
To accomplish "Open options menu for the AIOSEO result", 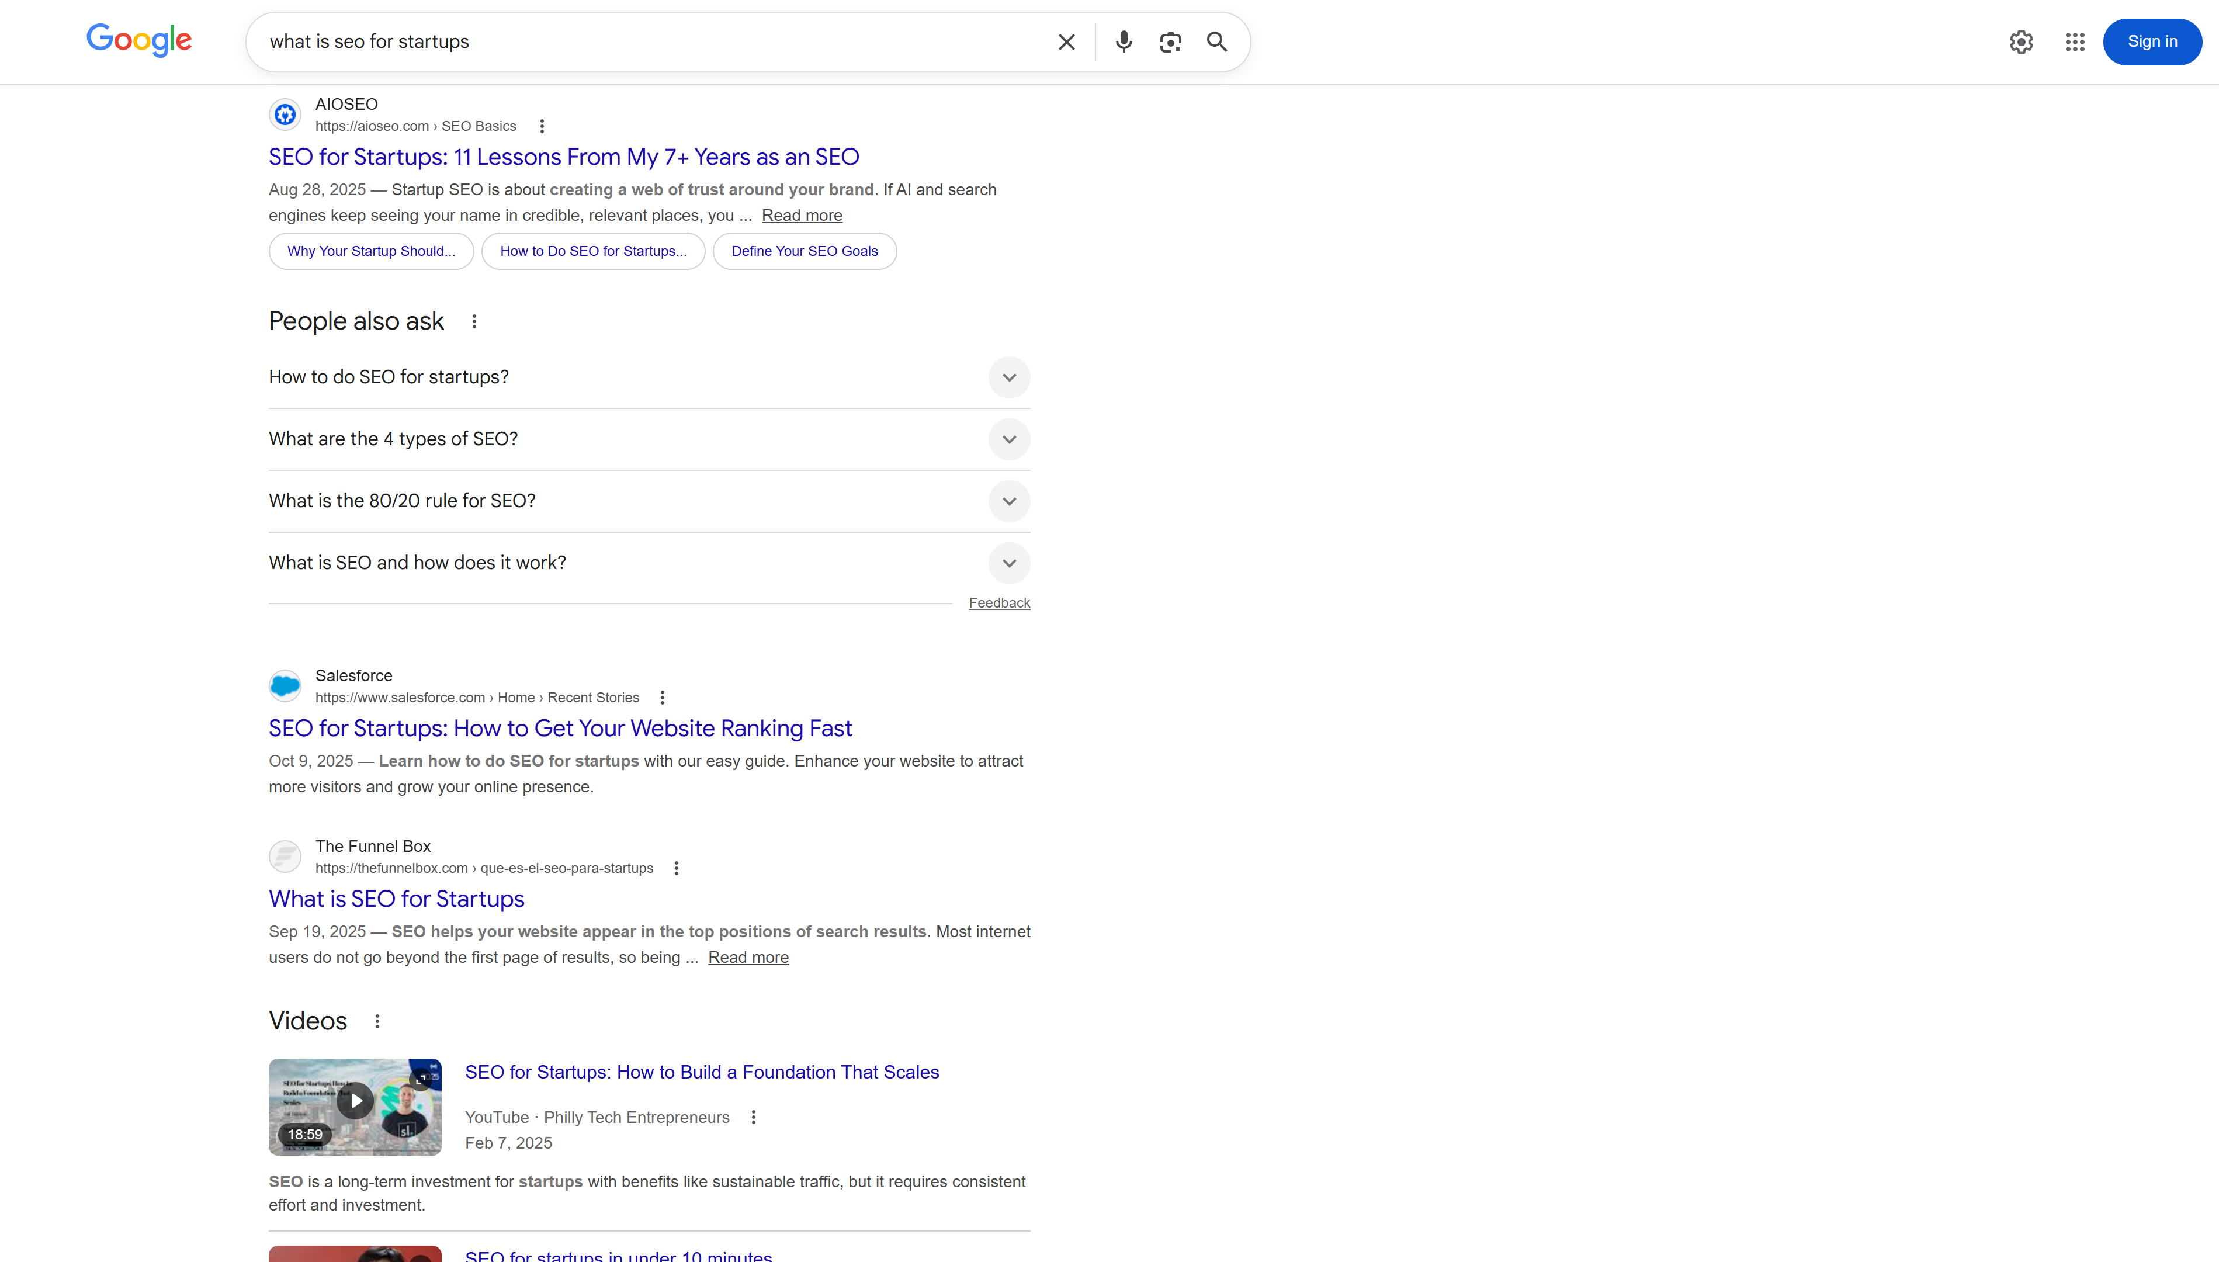I will pos(542,126).
